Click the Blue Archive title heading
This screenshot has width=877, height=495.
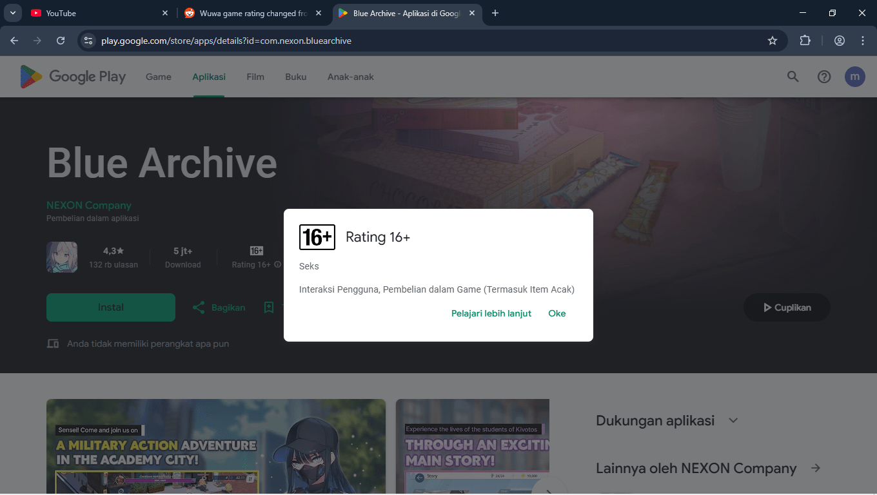[162, 163]
